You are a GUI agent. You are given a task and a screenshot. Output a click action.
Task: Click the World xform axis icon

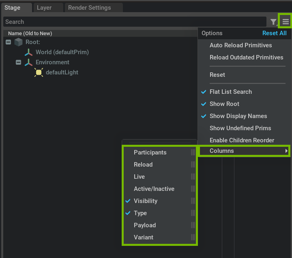28,52
